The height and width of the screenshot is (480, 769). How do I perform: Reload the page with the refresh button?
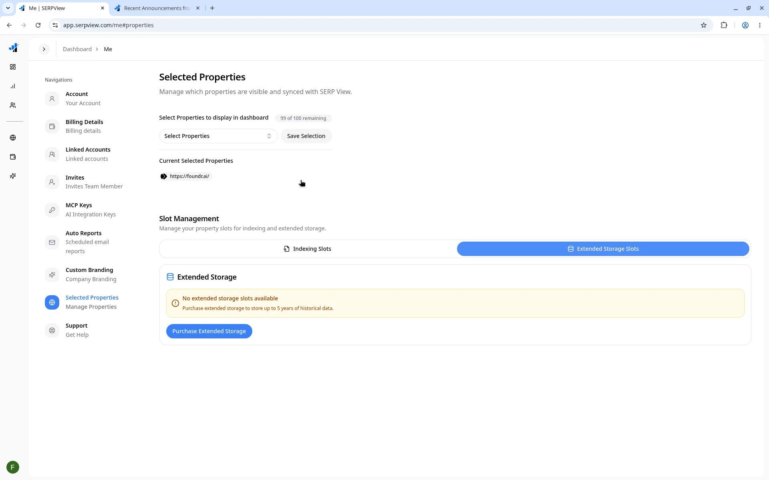tap(38, 25)
